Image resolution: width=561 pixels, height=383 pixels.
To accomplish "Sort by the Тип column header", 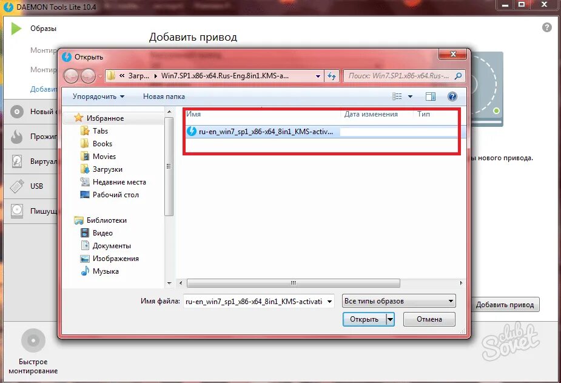I will (423, 114).
